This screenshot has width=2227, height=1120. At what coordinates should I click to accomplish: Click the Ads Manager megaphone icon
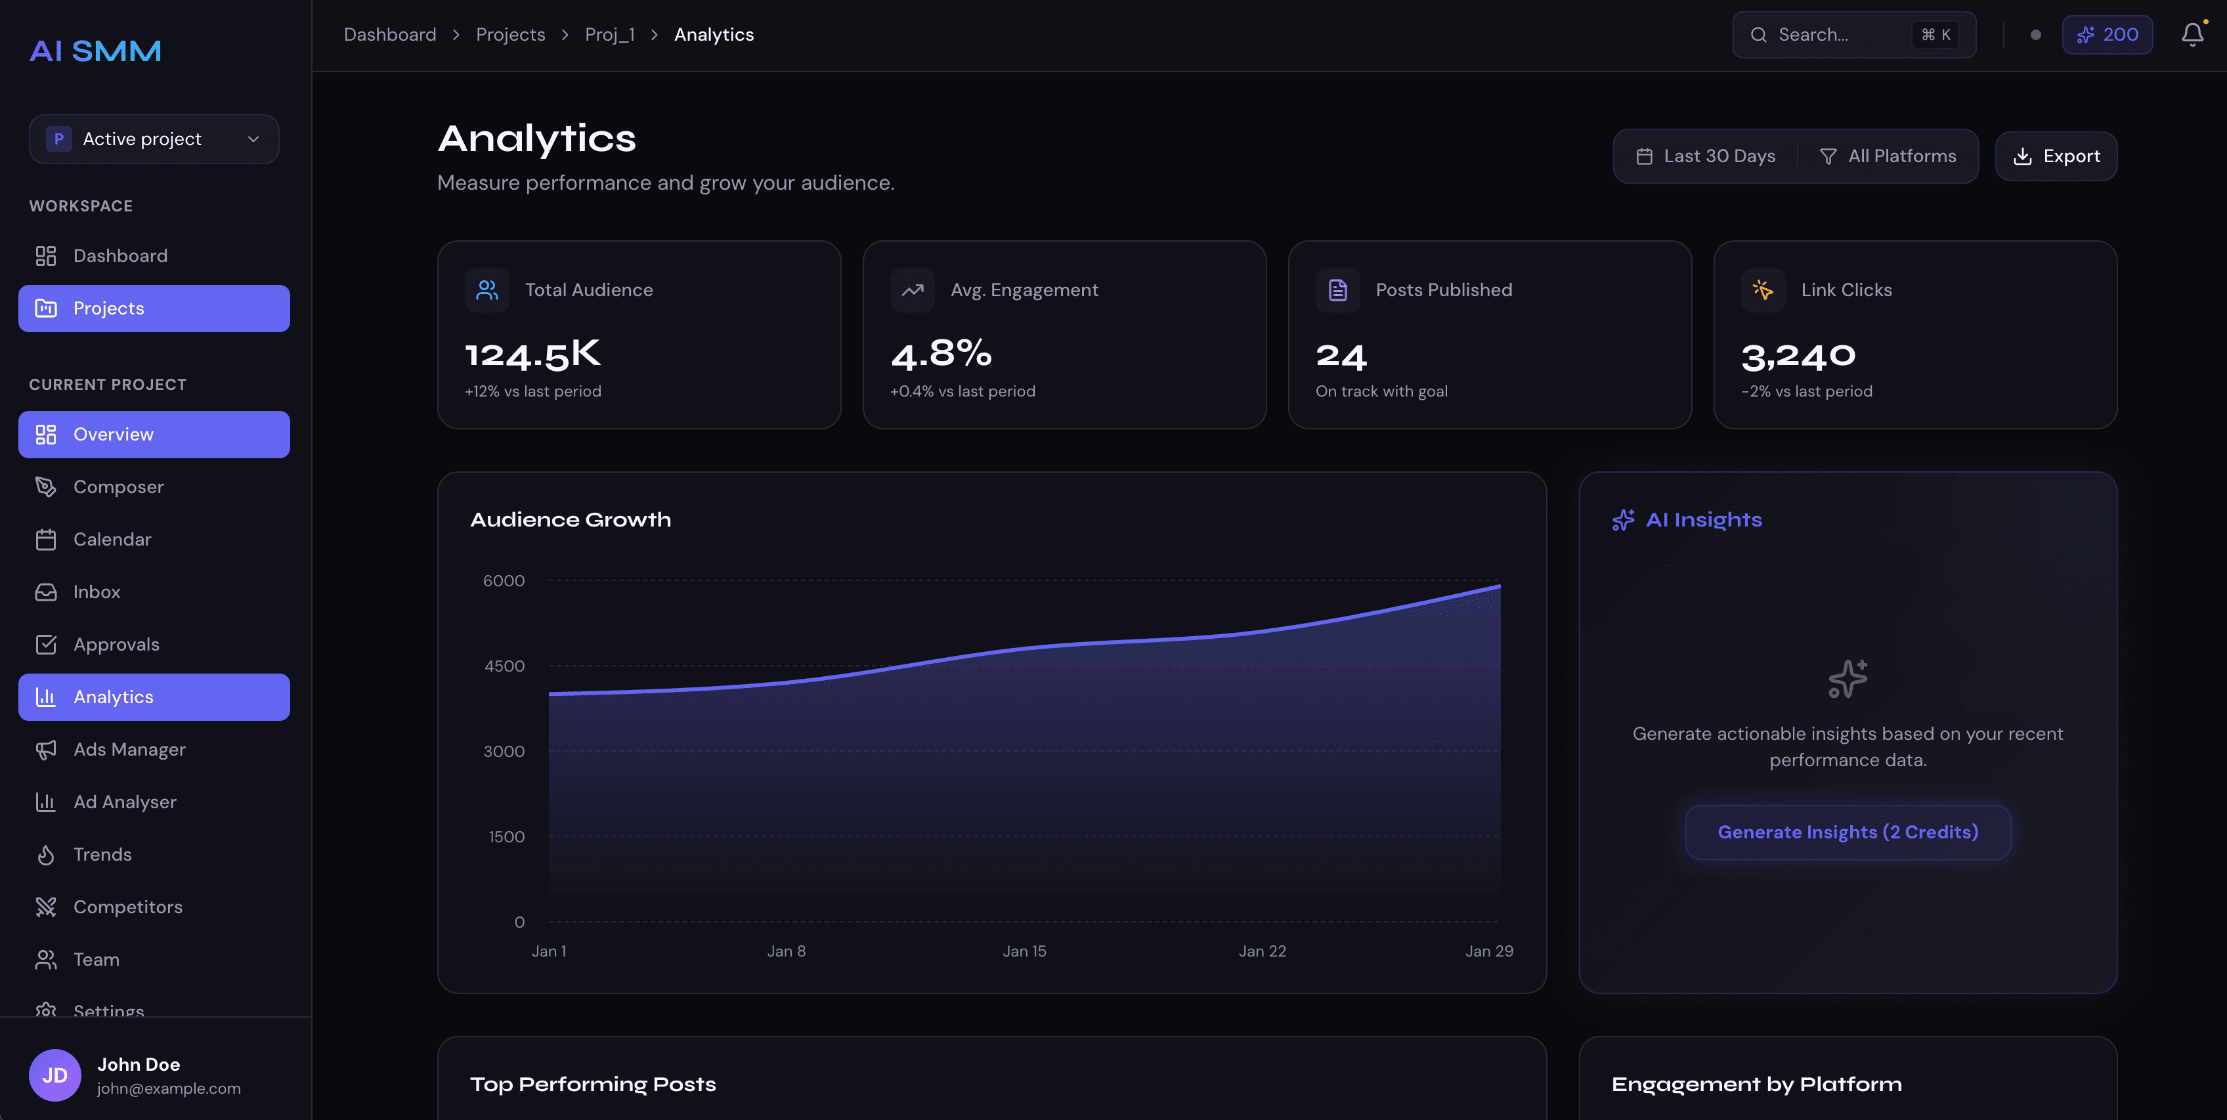pos(46,749)
